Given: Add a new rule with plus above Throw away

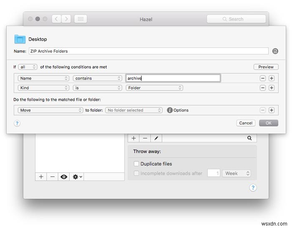Looking at the screenshot, I should (133, 138).
